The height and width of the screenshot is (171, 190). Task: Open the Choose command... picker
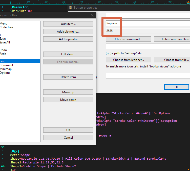(128, 39)
